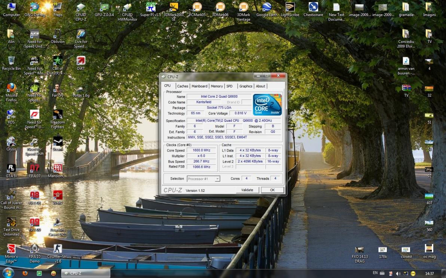Launch O&O Defrag shortcut
446x278 pixels.
34,9
